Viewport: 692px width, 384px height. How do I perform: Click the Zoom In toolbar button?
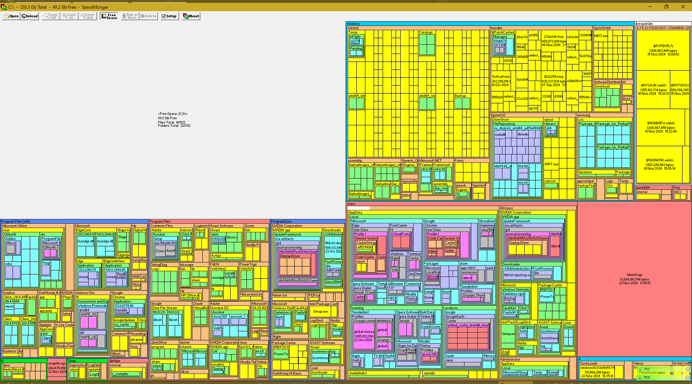click(x=69, y=16)
